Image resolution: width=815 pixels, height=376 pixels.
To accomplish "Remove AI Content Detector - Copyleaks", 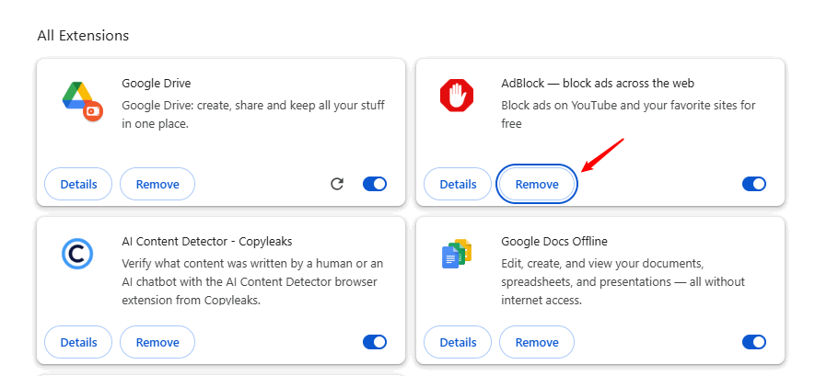I will (x=157, y=342).
